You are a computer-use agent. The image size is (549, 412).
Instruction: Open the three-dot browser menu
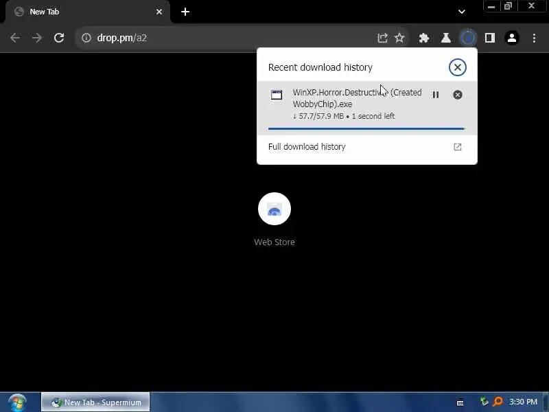point(534,38)
